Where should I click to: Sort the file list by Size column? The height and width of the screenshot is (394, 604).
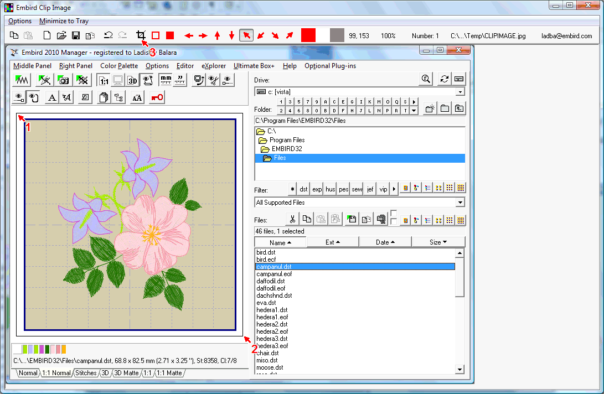click(x=438, y=242)
